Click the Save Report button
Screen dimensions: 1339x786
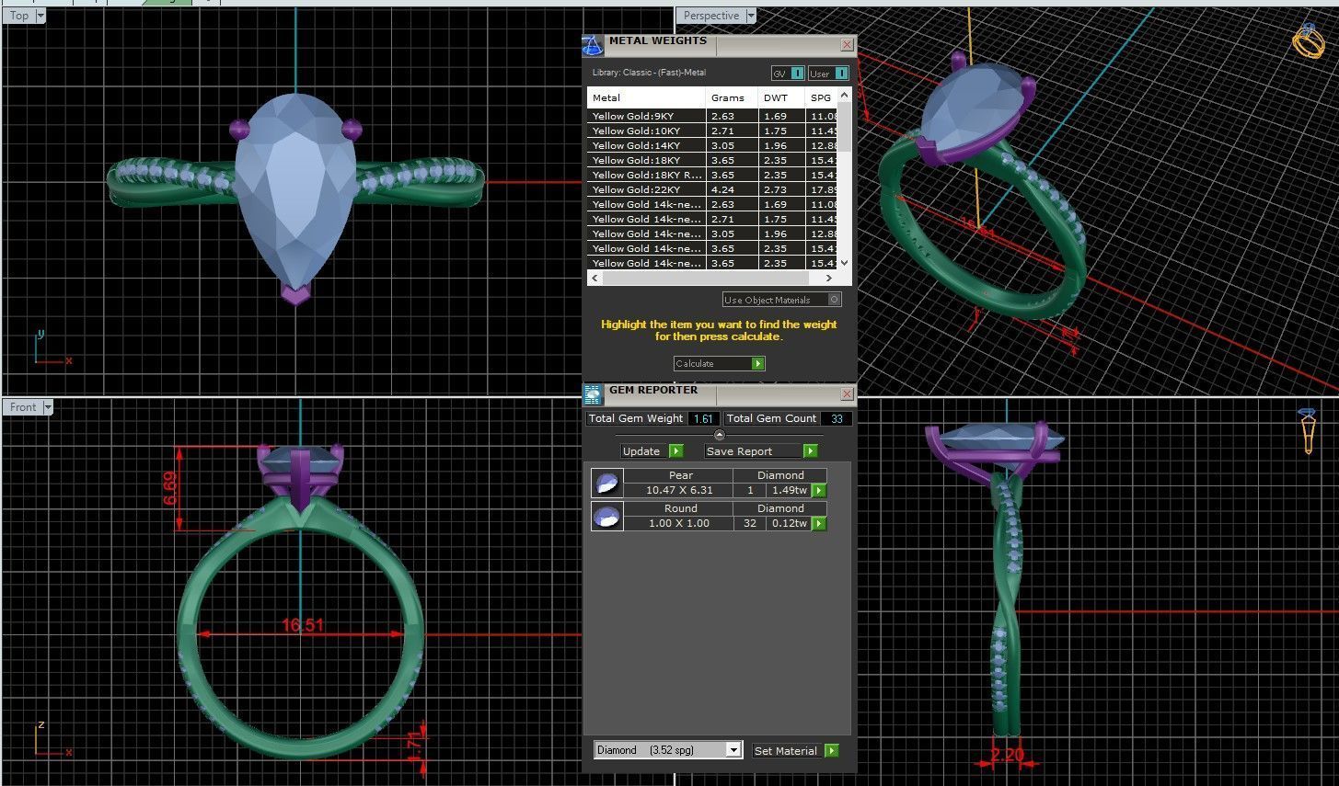[x=761, y=451]
